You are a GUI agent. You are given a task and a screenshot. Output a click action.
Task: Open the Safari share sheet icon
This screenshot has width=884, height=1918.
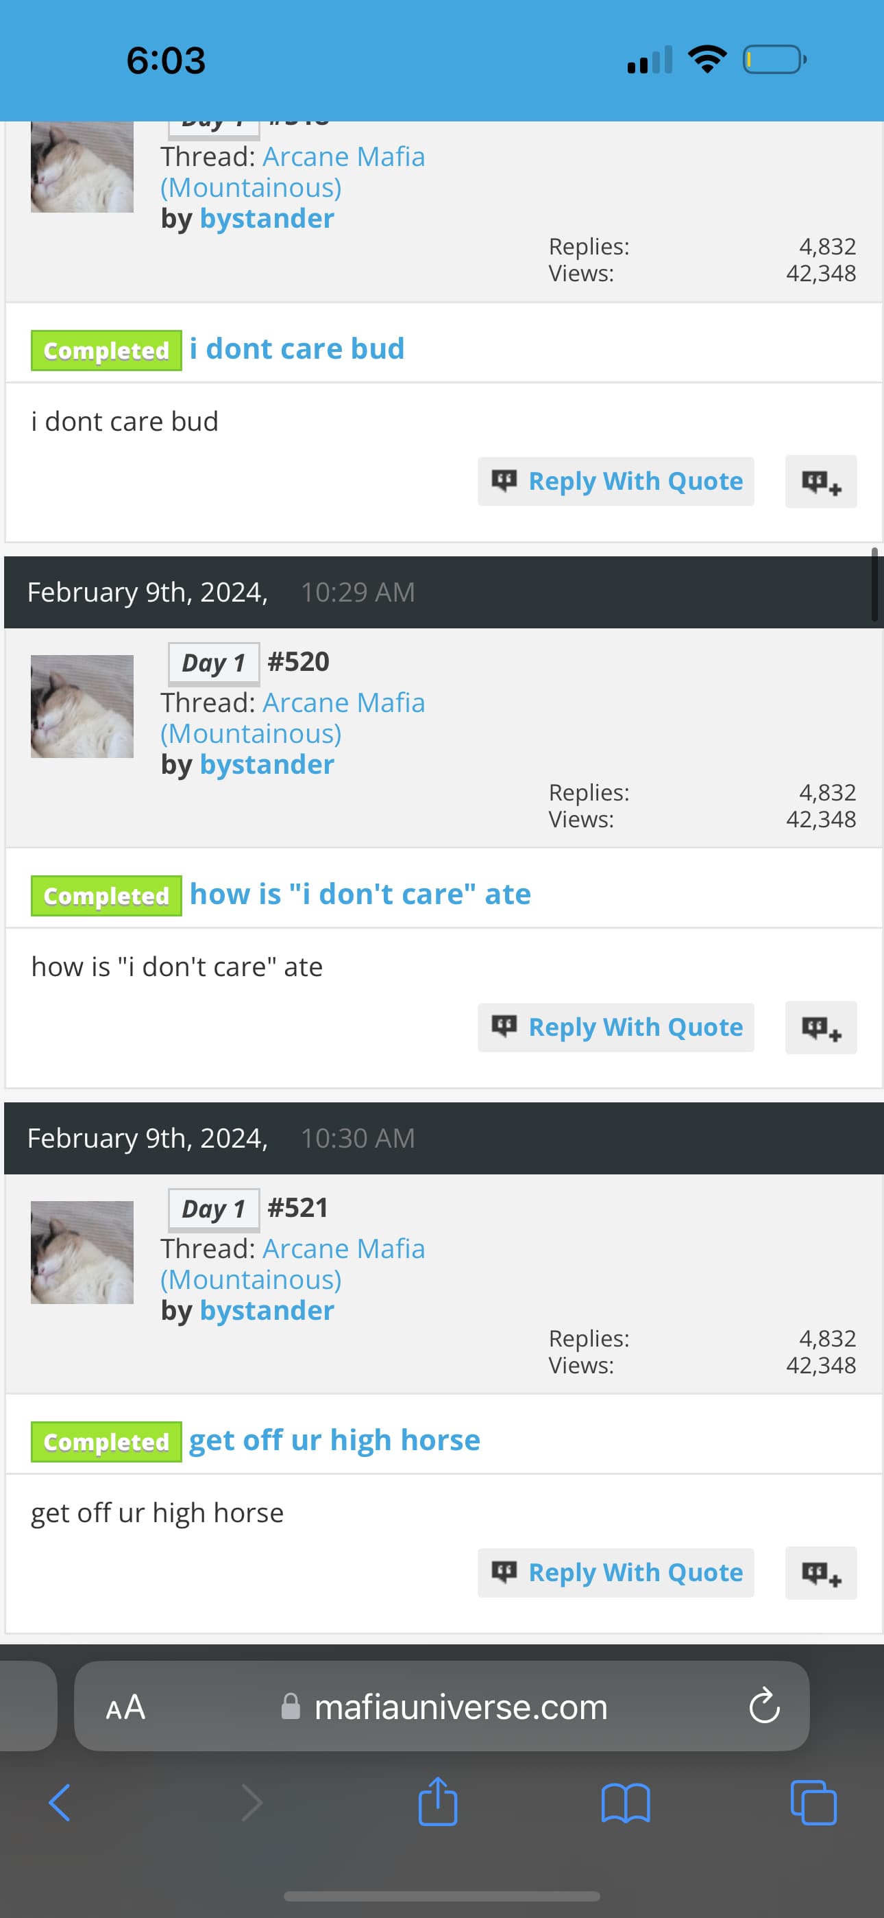[437, 1801]
